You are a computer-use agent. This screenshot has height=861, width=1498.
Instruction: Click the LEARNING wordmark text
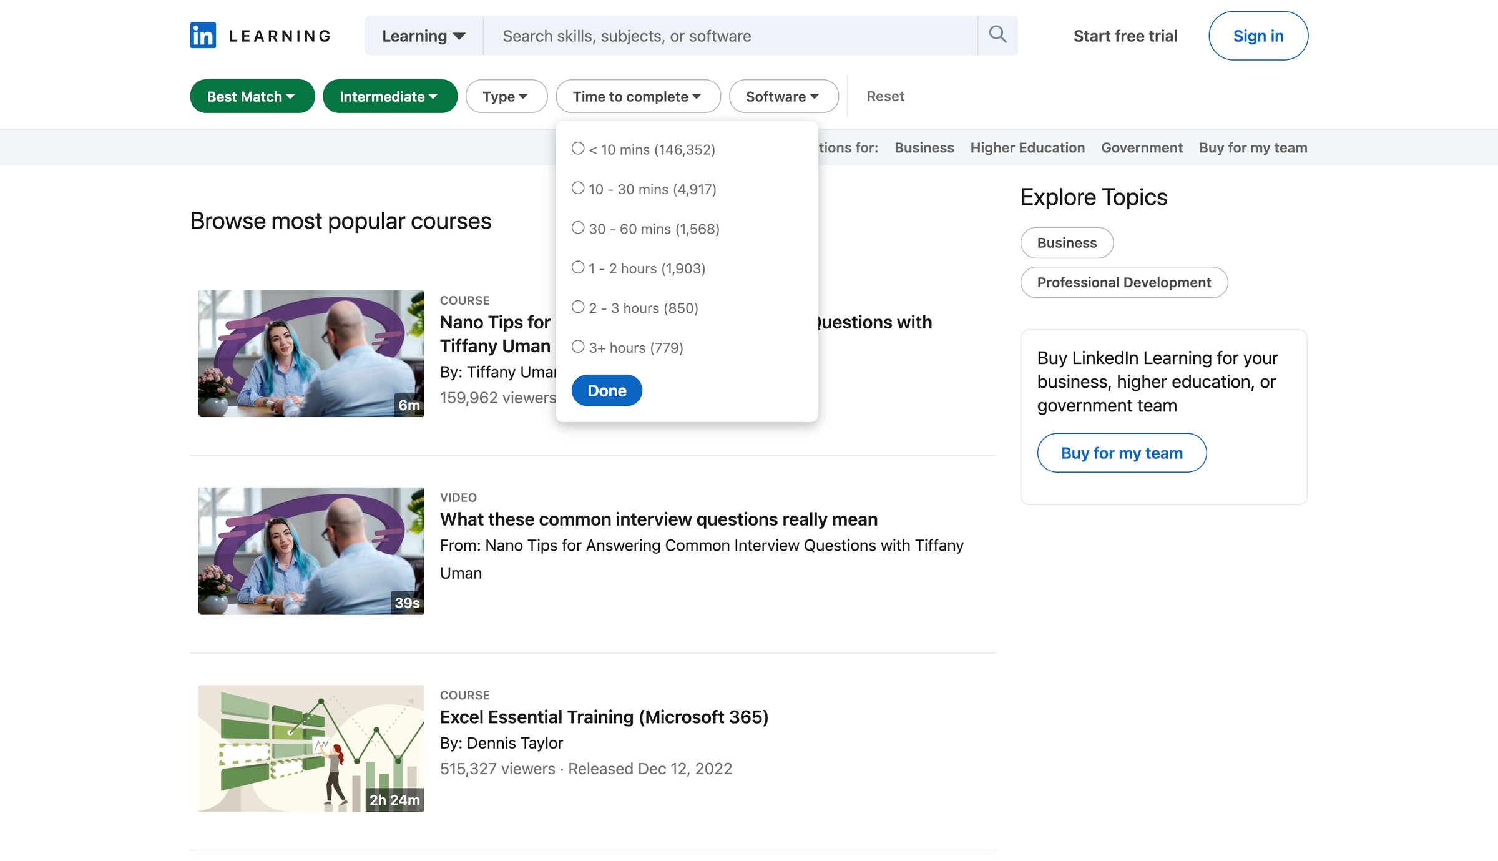pyautogui.click(x=280, y=36)
